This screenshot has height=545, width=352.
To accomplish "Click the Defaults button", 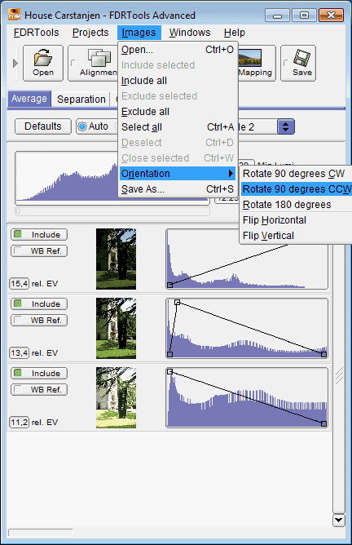I will tap(43, 126).
